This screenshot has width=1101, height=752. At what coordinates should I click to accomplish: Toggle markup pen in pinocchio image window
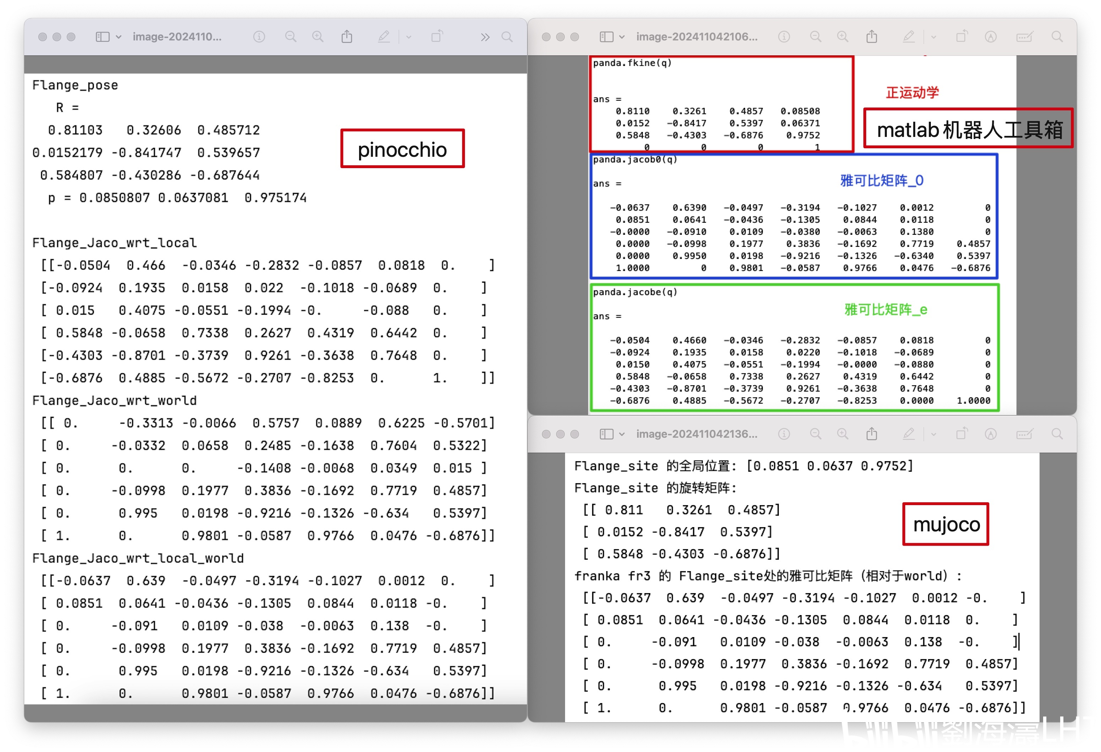point(384,37)
